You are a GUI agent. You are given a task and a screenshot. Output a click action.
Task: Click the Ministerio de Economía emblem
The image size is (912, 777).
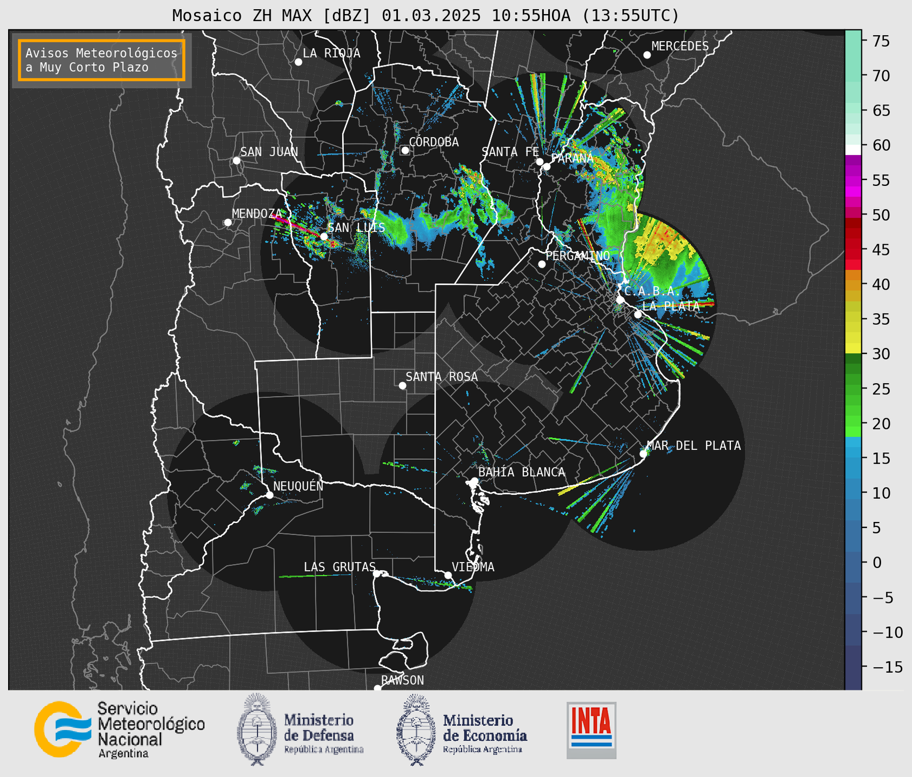pyautogui.click(x=415, y=729)
